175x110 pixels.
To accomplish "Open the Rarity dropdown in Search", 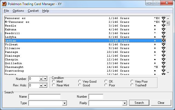I will tap(125, 103).
